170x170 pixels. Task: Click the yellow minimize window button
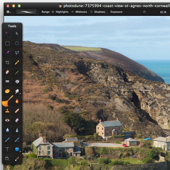(14, 6)
